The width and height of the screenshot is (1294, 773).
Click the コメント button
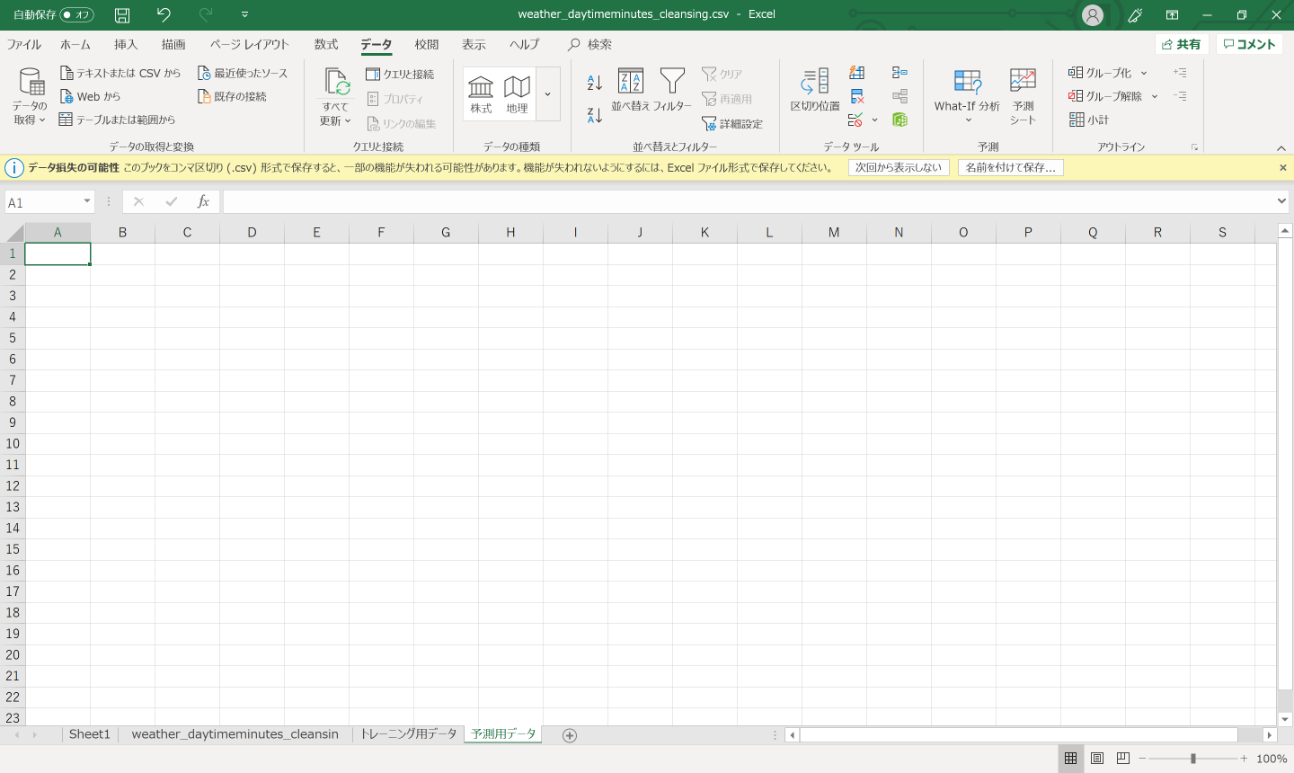(x=1249, y=44)
